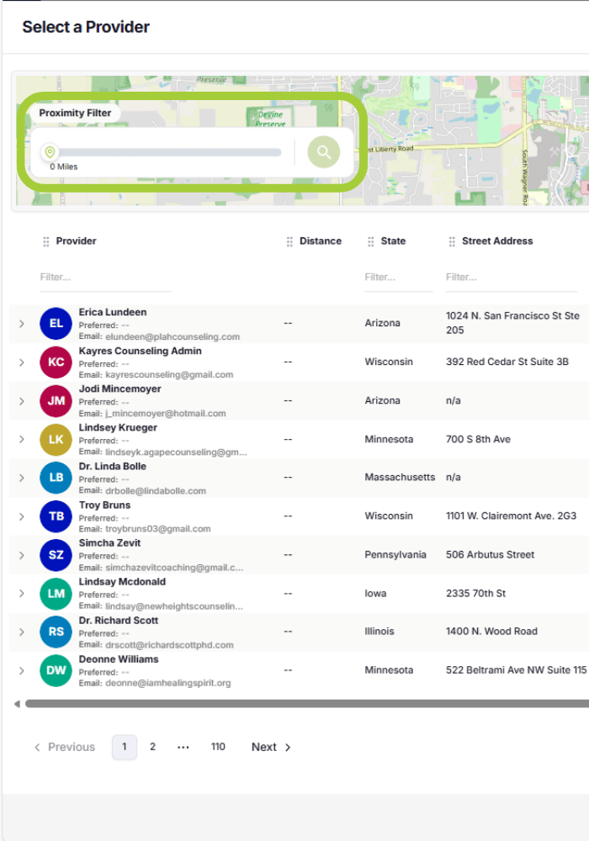This screenshot has height=841, width=589.
Task: Expand the Troy Bruns row
Action: 22,516
